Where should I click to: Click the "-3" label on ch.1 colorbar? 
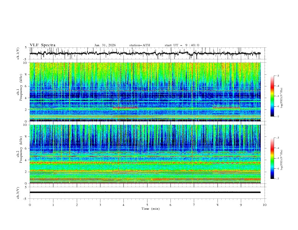pyautogui.click(x=277, y=76)
